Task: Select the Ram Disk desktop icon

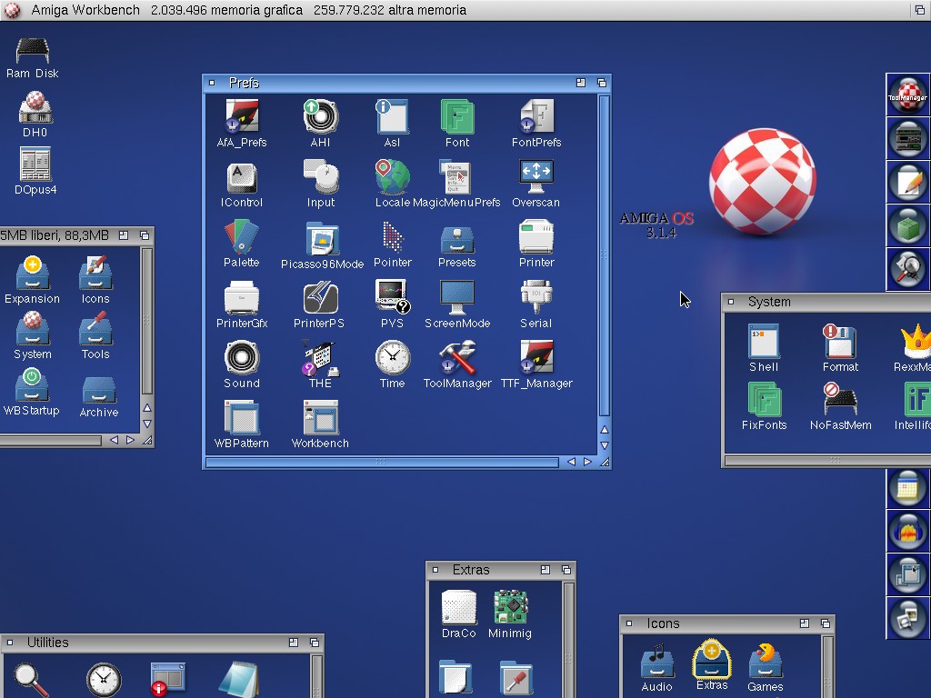Action: [x=33, y=50]
